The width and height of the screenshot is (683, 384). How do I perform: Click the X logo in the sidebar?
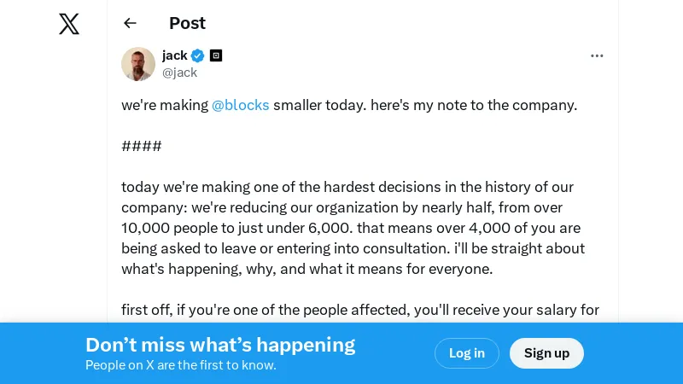69,24
